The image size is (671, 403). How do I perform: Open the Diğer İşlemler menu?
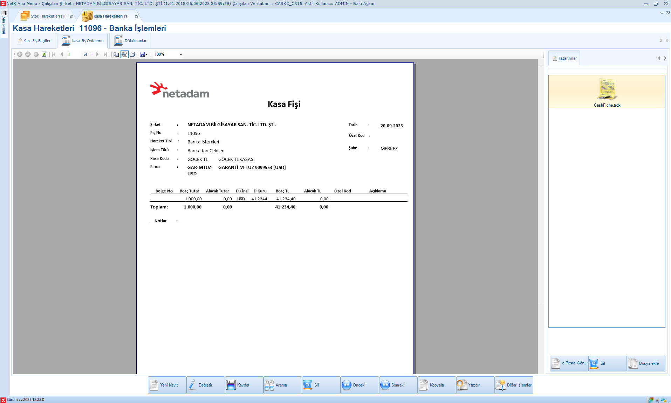click(514, 385)
